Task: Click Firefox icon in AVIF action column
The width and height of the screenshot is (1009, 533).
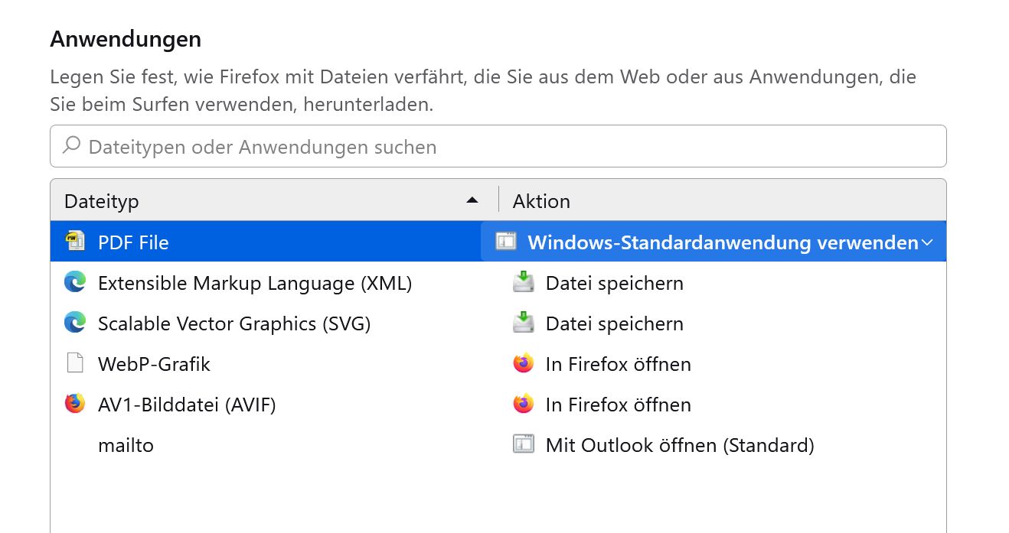Action: click(x=523, y=404)
